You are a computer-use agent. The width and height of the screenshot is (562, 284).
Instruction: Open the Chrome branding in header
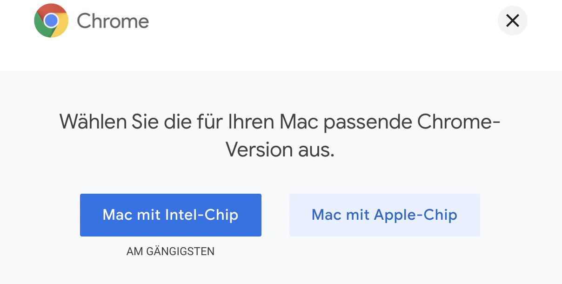(x=92, y=20)
